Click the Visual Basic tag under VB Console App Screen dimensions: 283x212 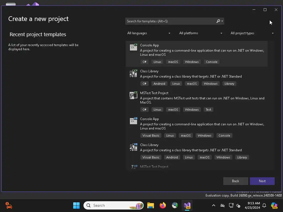[x=151, y=136]
